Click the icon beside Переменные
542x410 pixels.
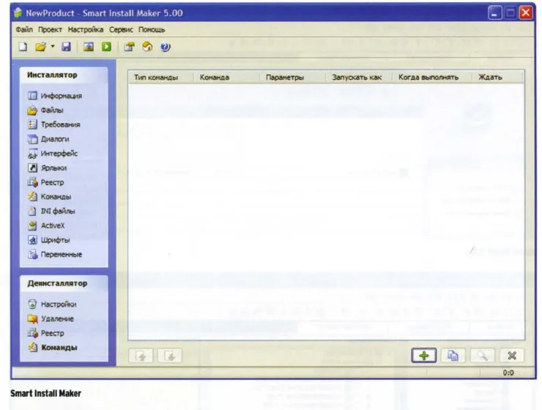(x=32, y=255)
